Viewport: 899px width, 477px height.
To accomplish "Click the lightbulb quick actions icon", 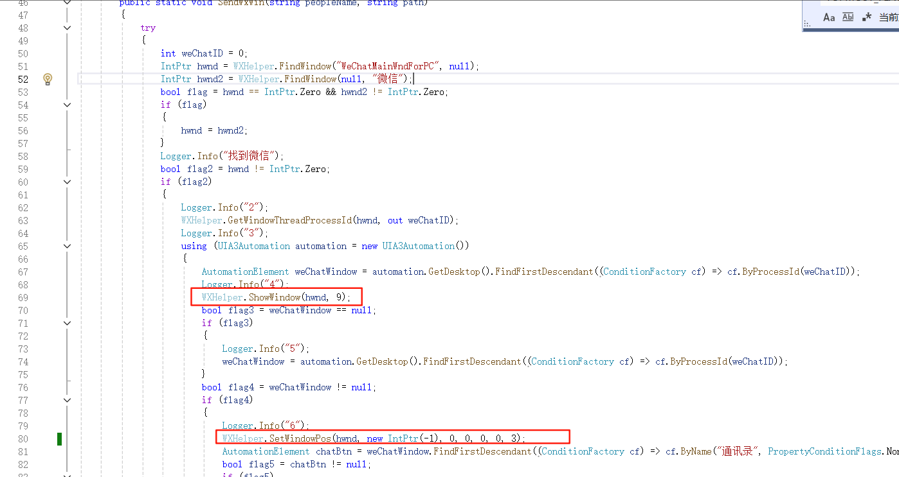I will pos(47,79).
